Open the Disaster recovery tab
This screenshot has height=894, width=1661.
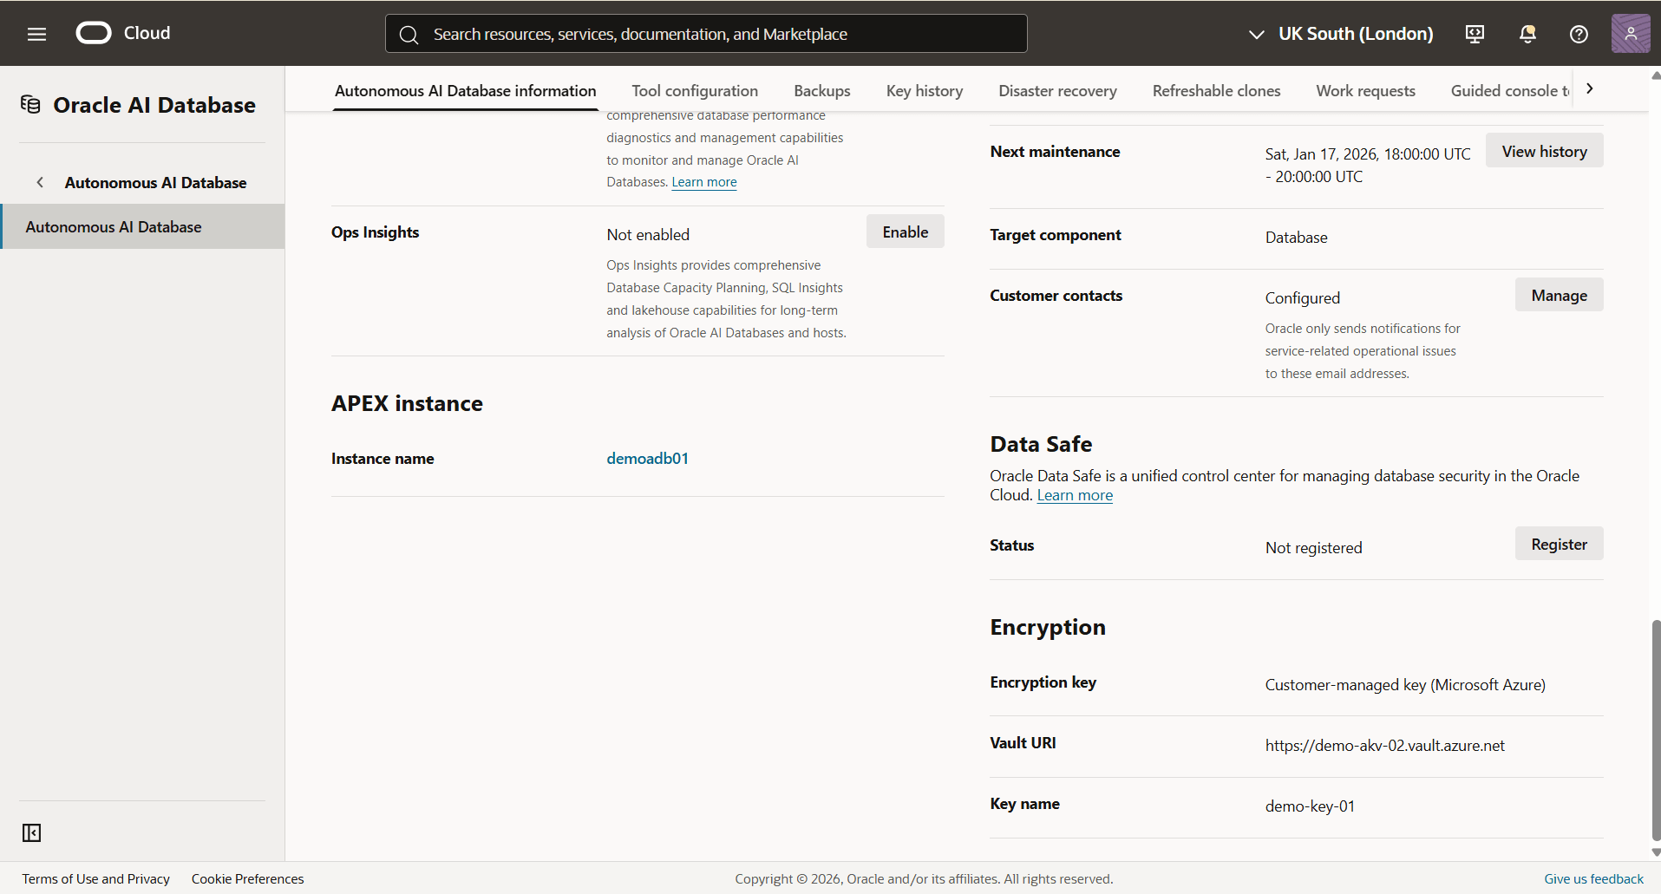click(1057, 90)
